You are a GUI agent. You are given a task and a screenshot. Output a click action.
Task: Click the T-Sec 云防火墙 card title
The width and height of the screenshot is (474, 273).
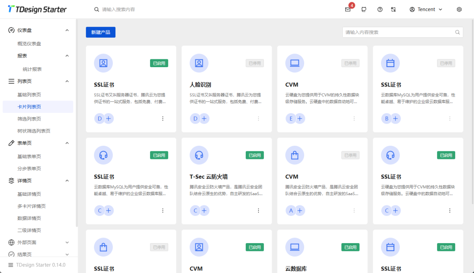(x=208, y=176)
